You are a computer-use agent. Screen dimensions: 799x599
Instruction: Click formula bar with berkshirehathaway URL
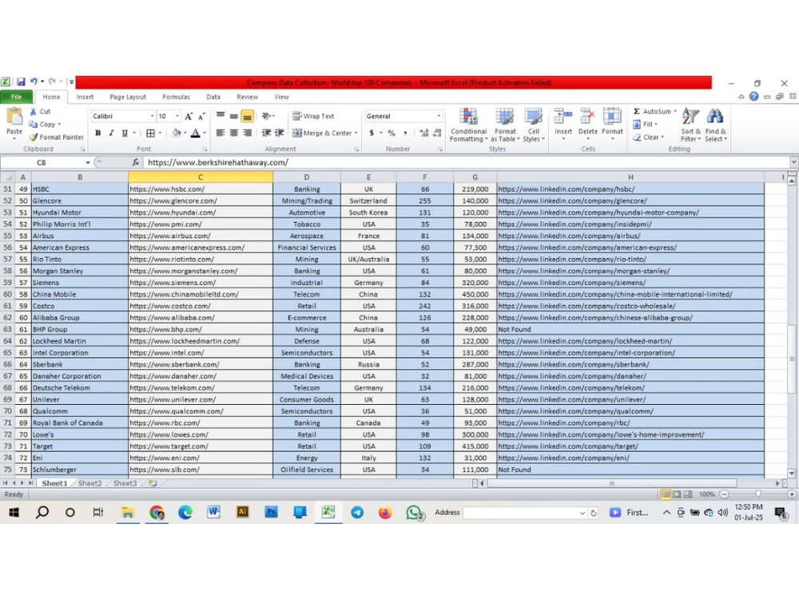coord(467,162)
